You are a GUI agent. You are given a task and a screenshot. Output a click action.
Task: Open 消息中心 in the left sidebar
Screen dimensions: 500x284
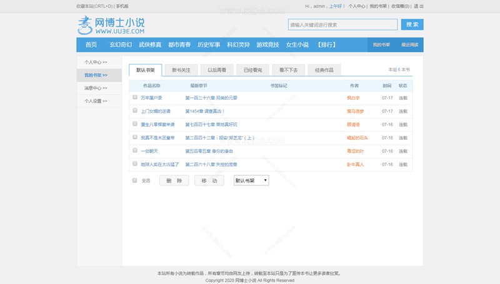(x=96, y=88)
